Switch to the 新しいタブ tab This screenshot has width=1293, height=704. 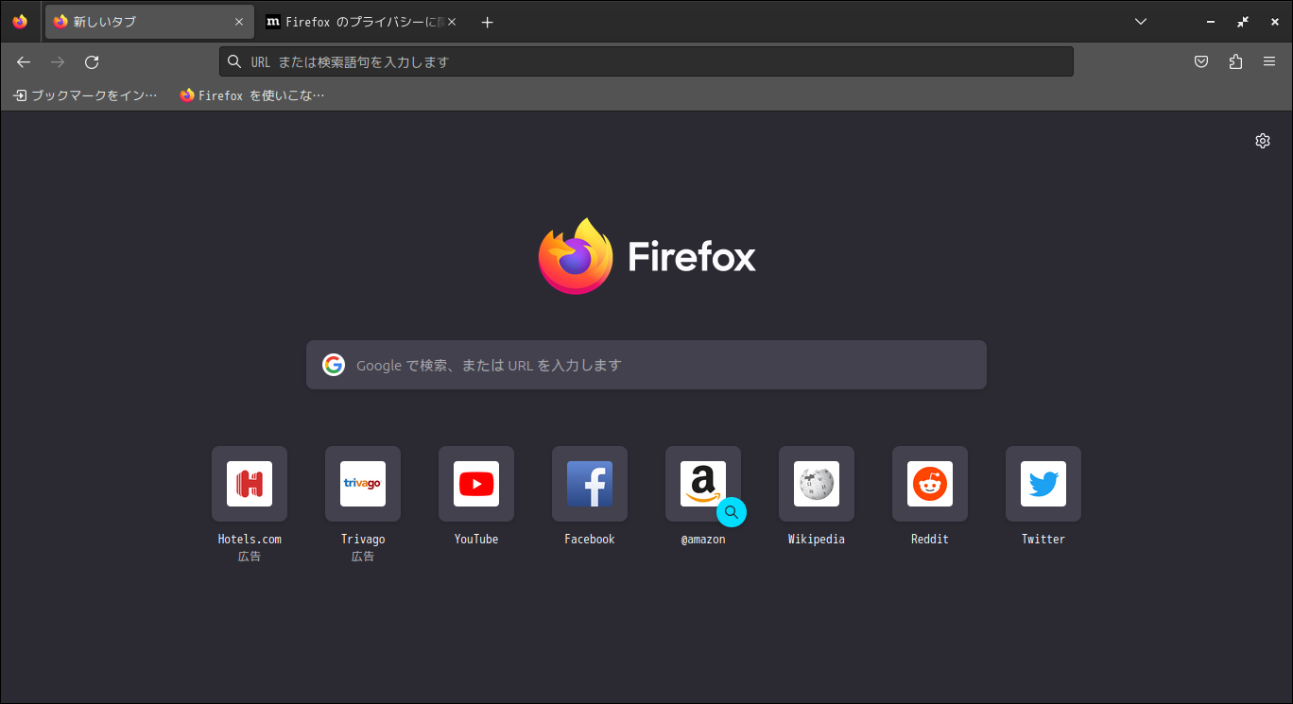point(148,22)
